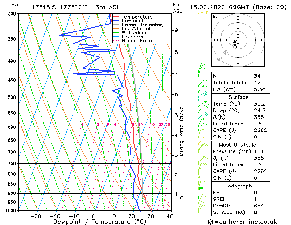The height and width of the screenshot is (225, 291).
Task: Click the EH value 6
Action: coord(255,193)
